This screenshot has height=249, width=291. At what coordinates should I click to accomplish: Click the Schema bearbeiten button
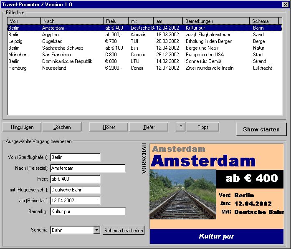tap(124, 230)
